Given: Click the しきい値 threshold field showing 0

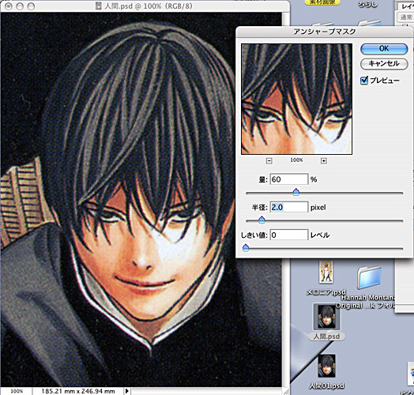Looking at the screenshot, I should 289,235.
